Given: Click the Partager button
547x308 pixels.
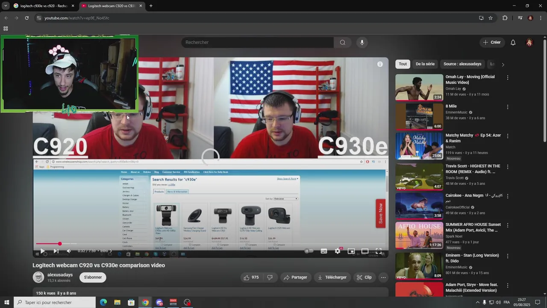Looking at the screenshot, I should point(295,277).
